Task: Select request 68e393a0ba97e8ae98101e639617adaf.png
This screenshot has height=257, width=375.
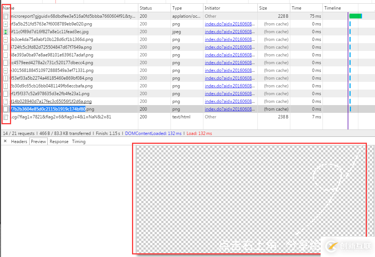Action: [x=52, y=55]
